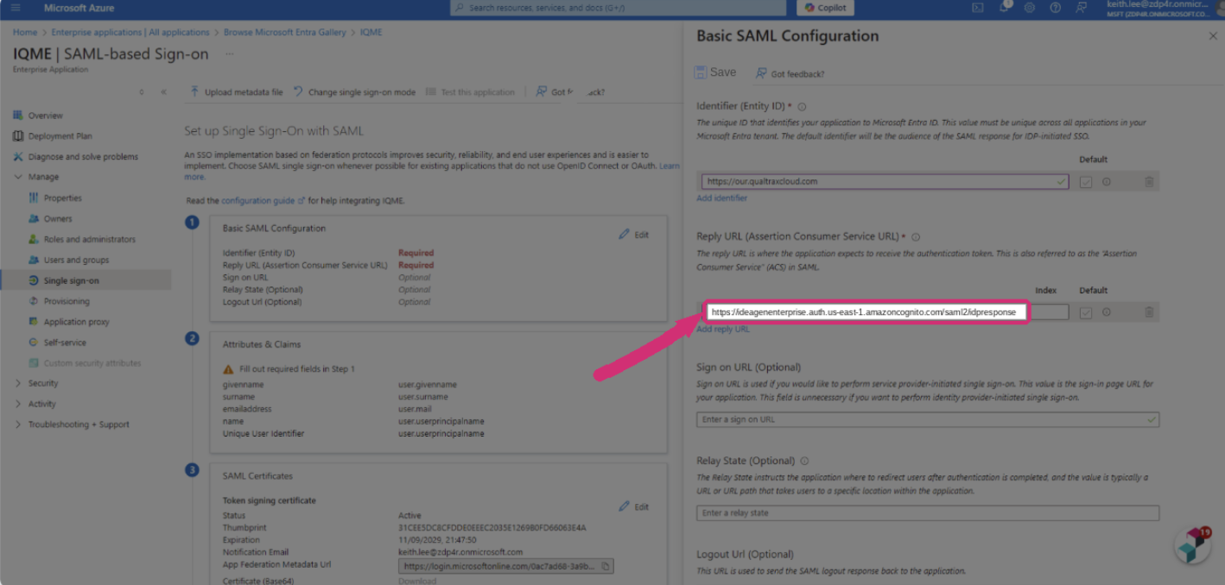Copy the App Federation Metadata Url

pos(606,566)
